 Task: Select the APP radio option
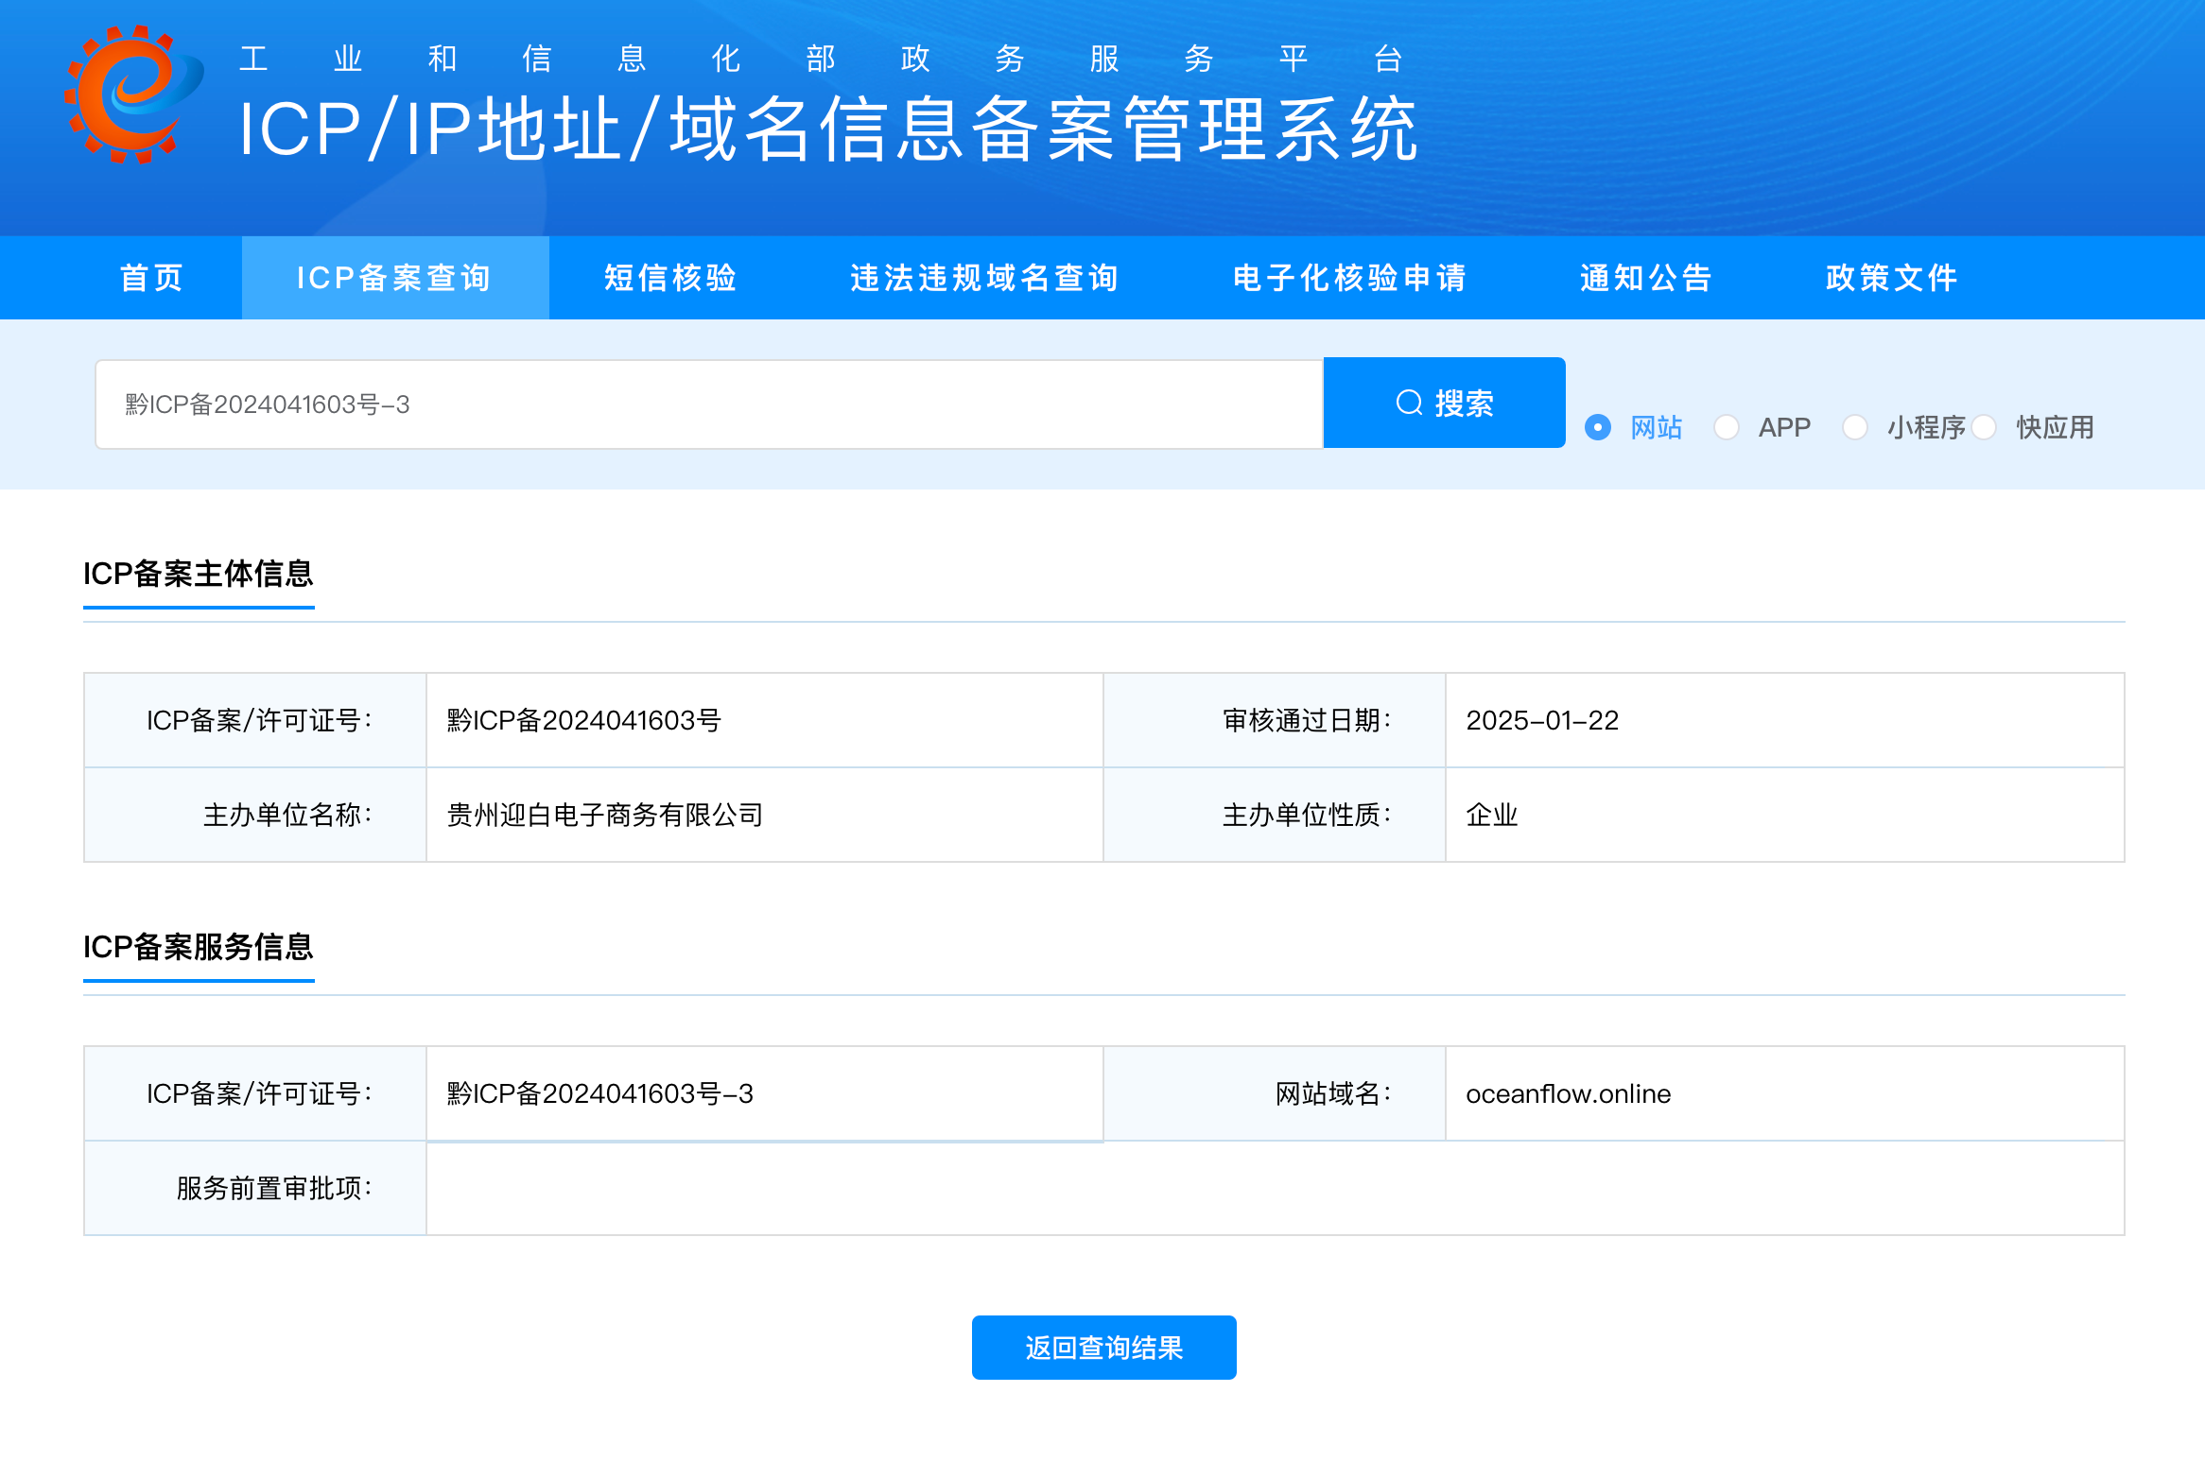point(1727,427)
